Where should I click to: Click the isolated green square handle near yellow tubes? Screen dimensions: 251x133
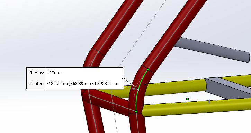[187, 99]
